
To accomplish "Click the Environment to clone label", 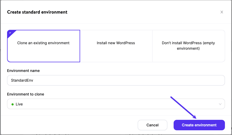I will pyautogui.click(x=25, y=94).
